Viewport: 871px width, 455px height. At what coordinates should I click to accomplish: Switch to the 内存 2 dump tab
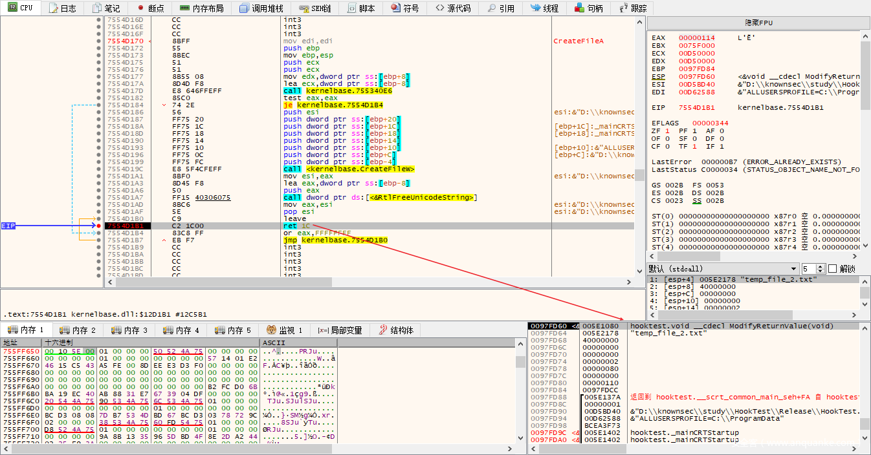pyautogui.click(x=77, y=330)
